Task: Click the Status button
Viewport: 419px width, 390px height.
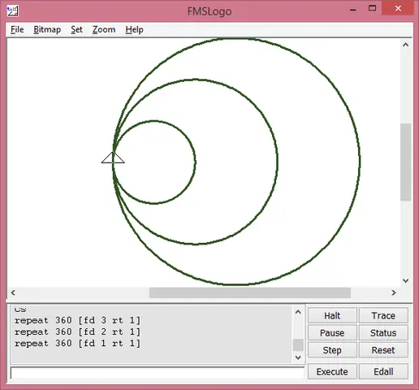Action: 383,333
